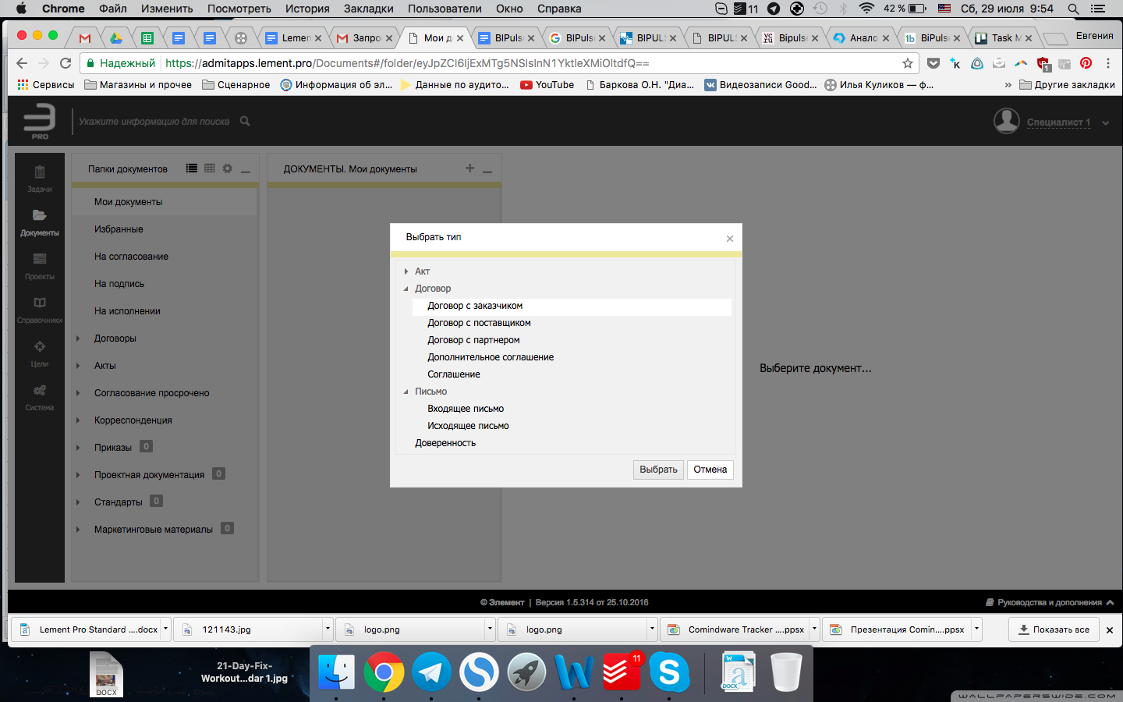
Task: Collapse the ДОКУМЕНТЫ. Мои документы panel
Action: point(487,170)
